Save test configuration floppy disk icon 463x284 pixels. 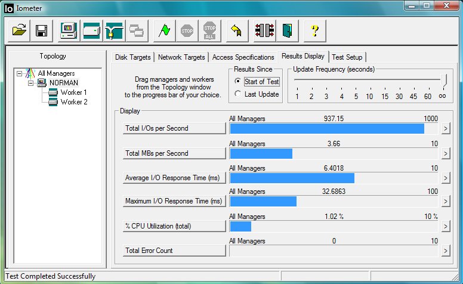click(42, 30)
